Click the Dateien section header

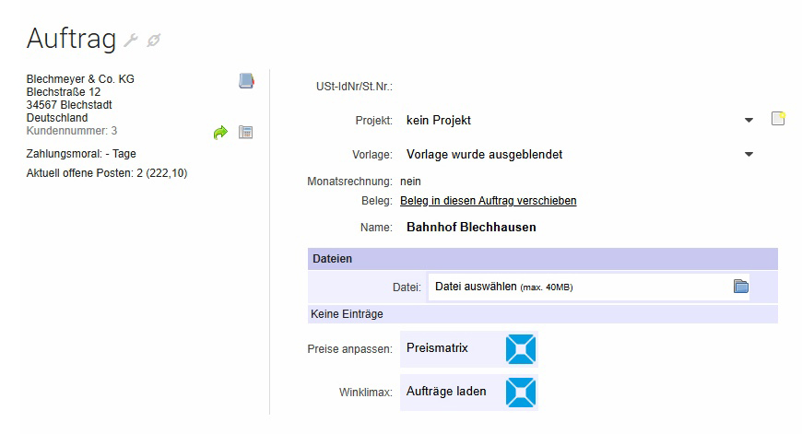click(542, 259)
